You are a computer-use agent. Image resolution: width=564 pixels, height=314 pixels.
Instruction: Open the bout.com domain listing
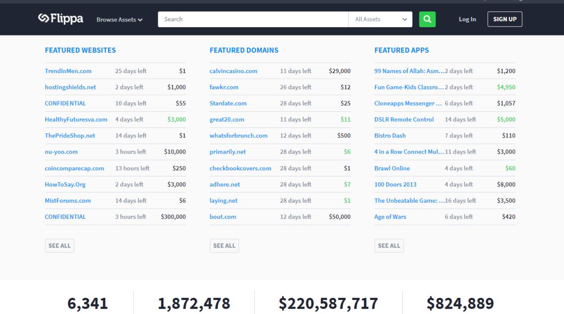(x=222, y=216)
